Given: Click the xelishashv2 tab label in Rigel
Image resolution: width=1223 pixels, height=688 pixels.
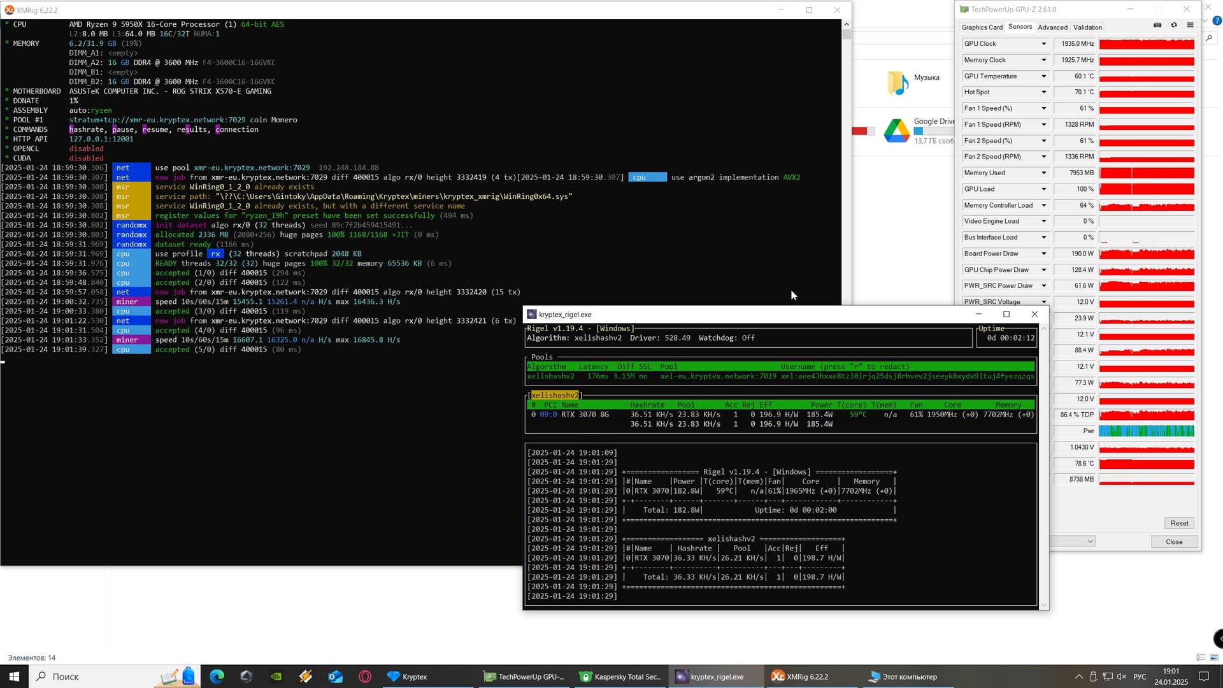Looking at the screenshot, I should (555, 396).
